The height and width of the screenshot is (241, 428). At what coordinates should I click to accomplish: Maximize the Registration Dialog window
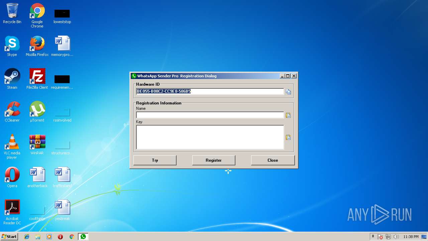(x=288, y=76)
